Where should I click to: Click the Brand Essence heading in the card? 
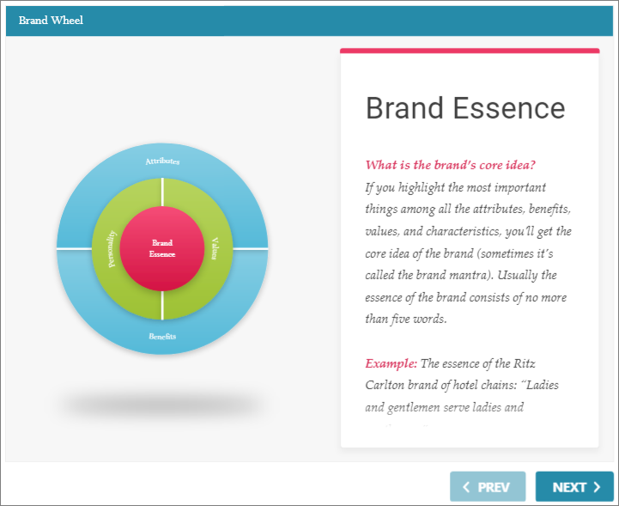(465, 109)
